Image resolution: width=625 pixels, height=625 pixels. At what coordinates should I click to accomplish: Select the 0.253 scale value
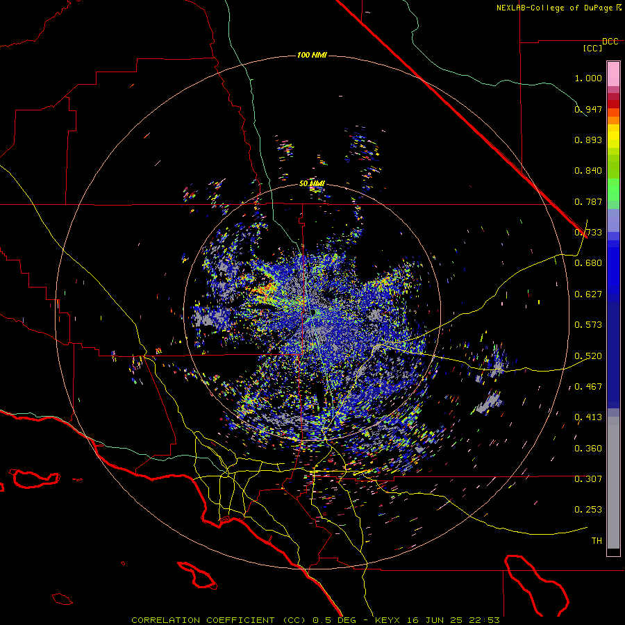(588, 510)
